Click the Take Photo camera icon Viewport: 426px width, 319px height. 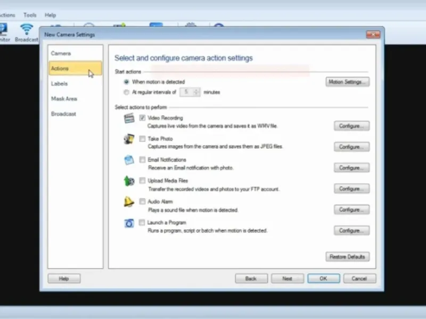click(x=129, y=139)
